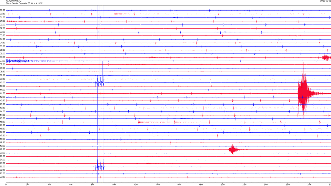Click the 8m axis tick label
The width and height of the screenshot is (331, 186).
92,185
